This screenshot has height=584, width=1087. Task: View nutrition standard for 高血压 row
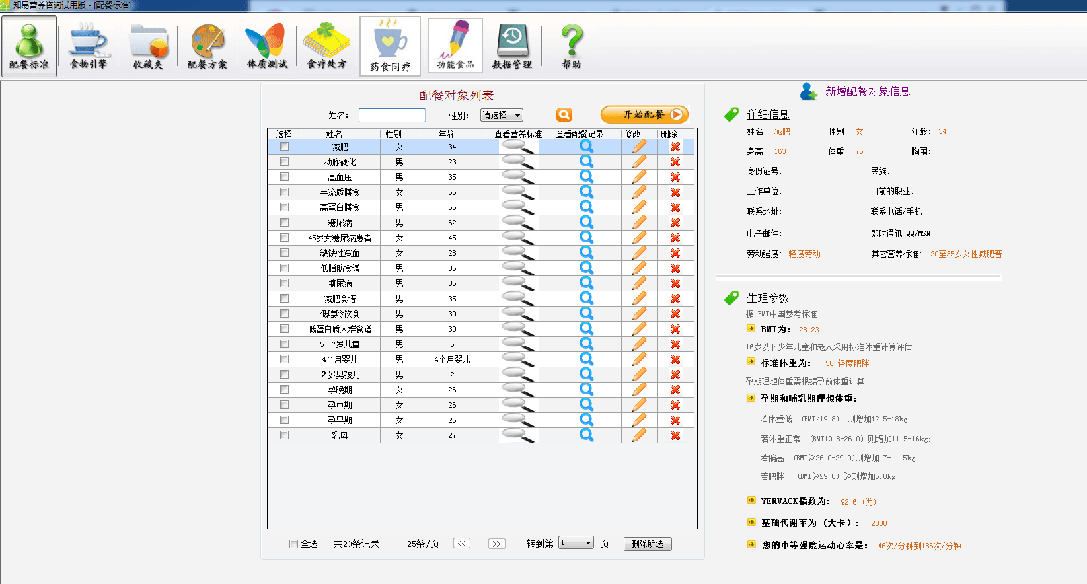tap(518, 177)
